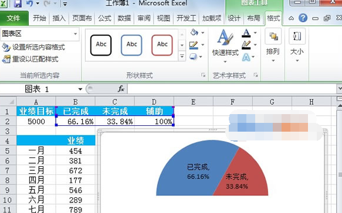Screen dimensions: 342x213
Task: Open the Excel Help question mark icon
Action: pos(303,18)
